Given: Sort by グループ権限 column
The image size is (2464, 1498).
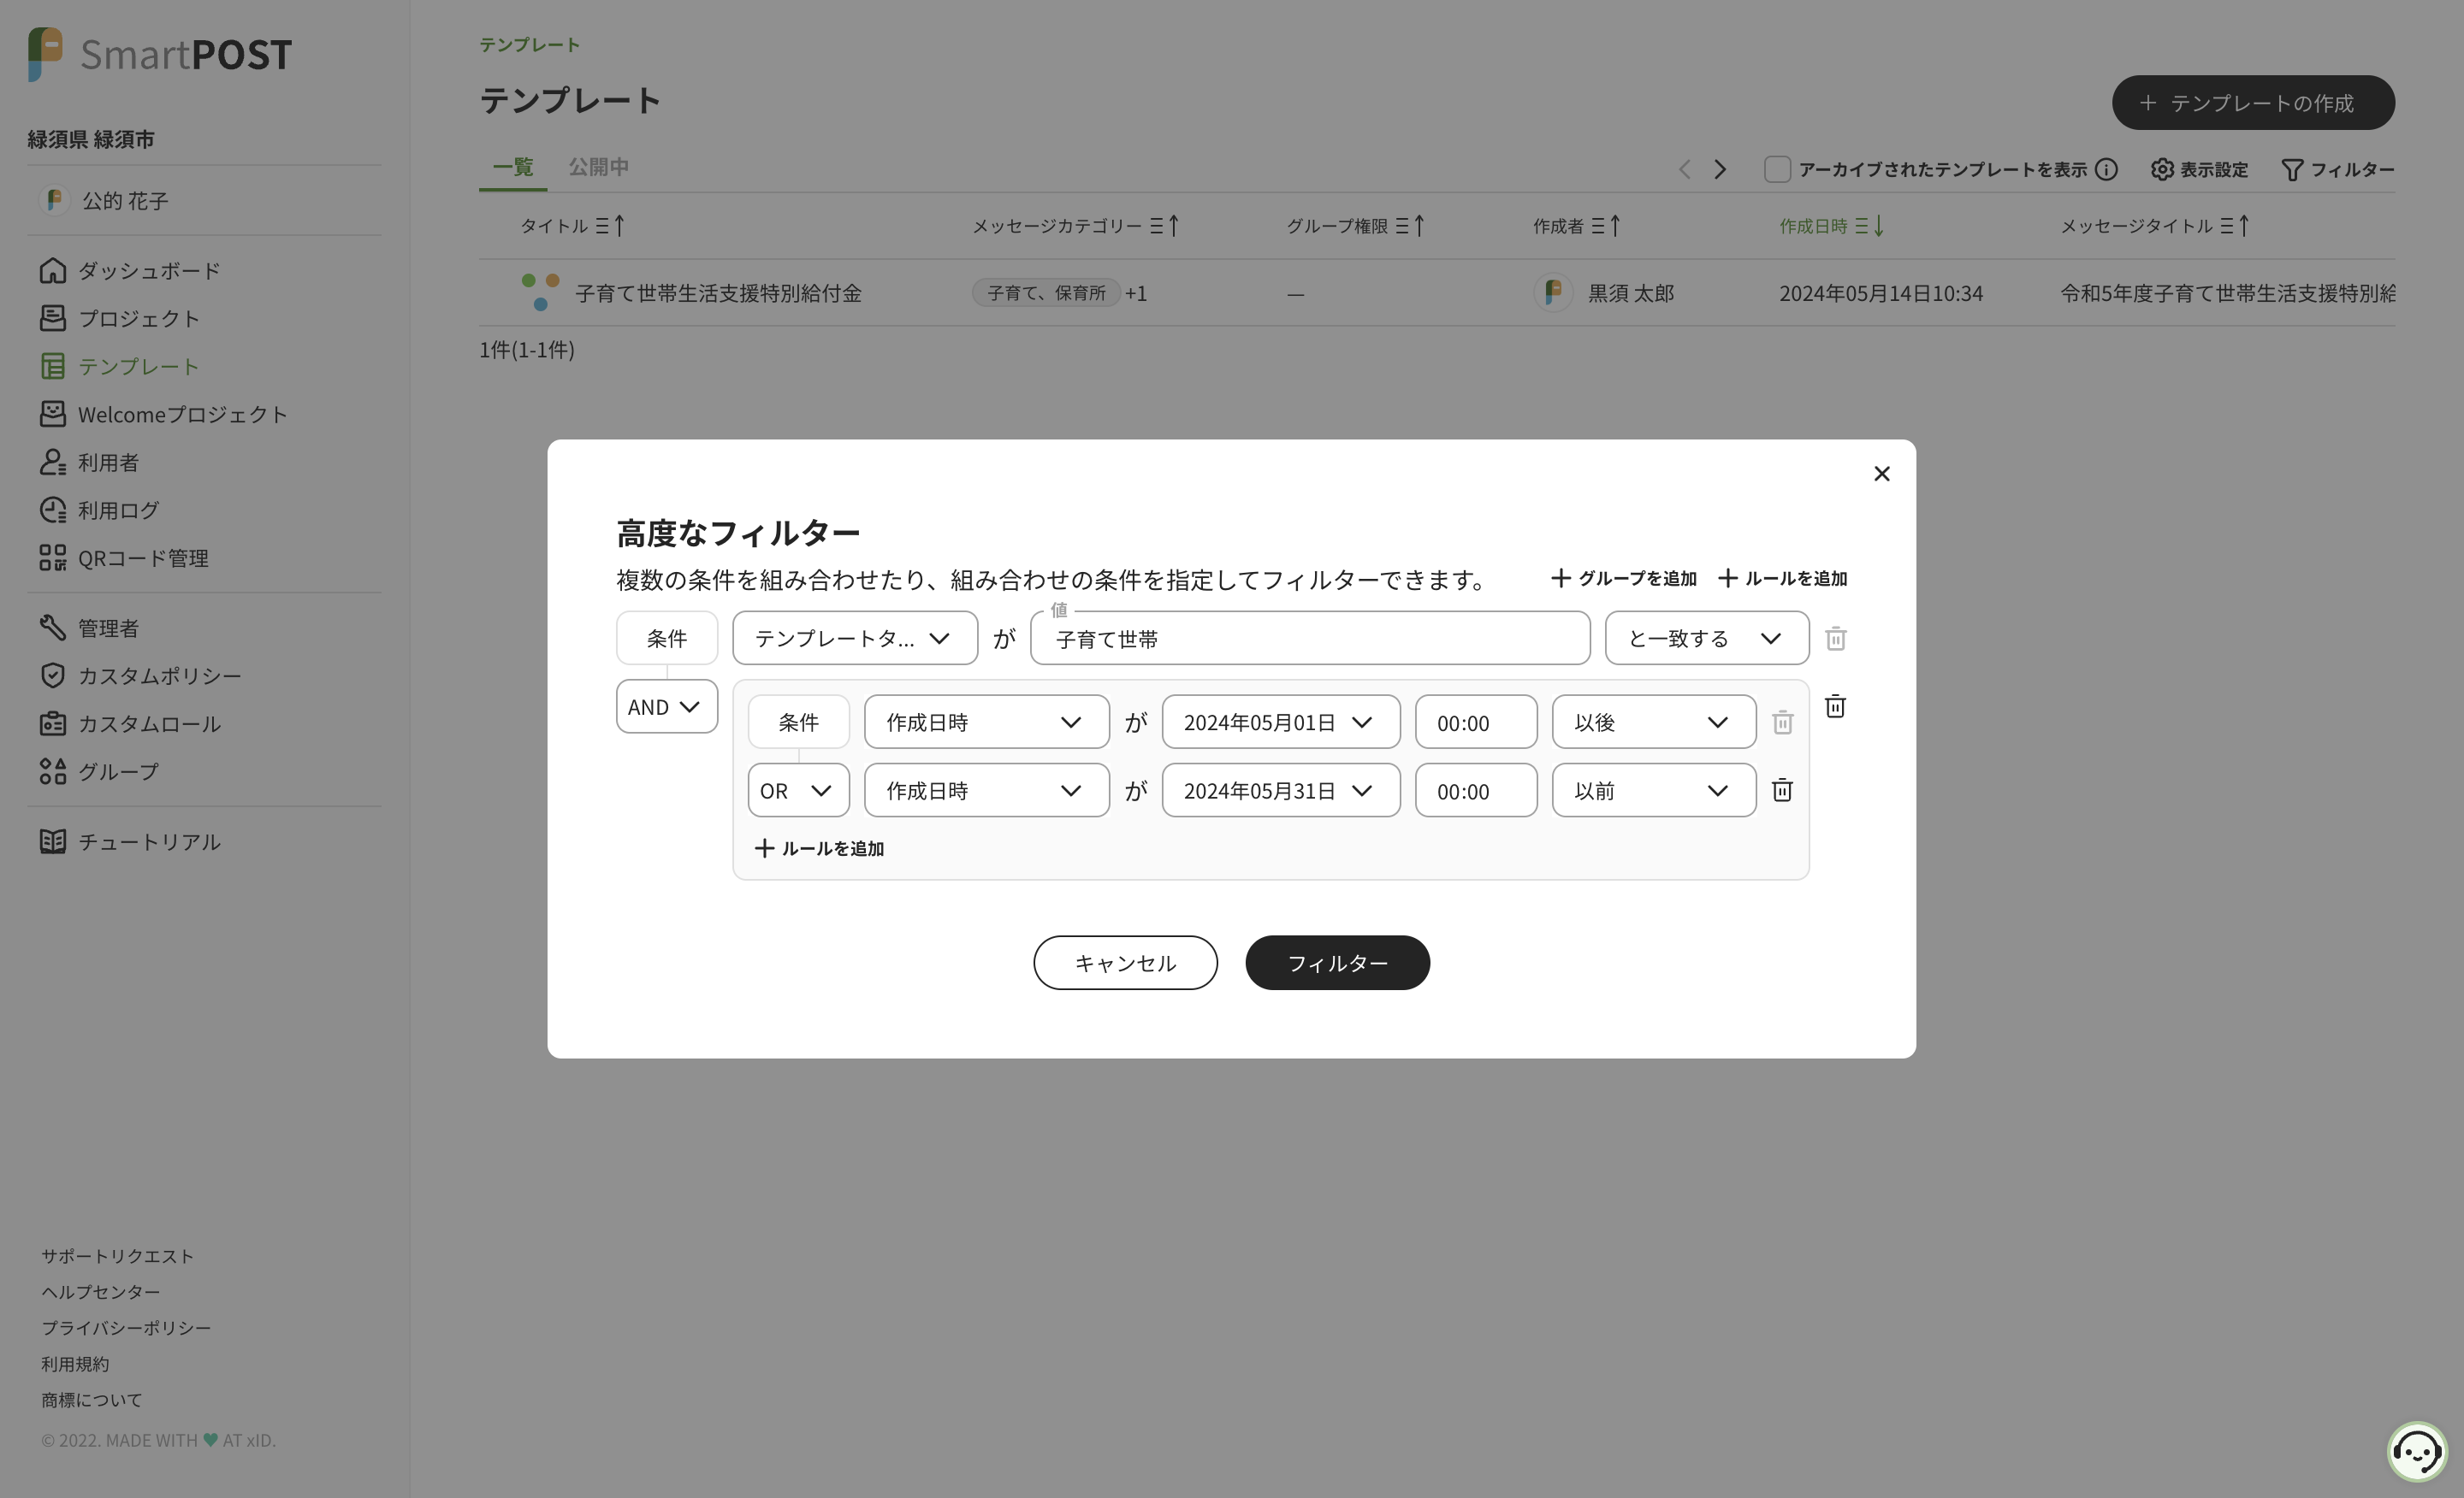Looking at the screenshot, I should click(x=1355, y=226).
